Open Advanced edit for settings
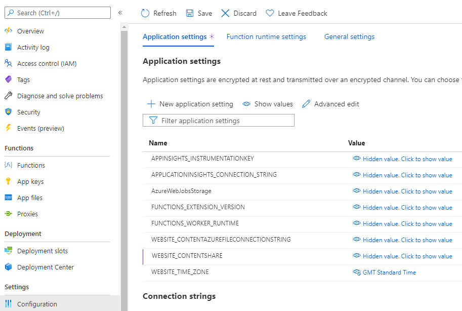The height and width of the screenshot is (311, 462). point(330,104)
